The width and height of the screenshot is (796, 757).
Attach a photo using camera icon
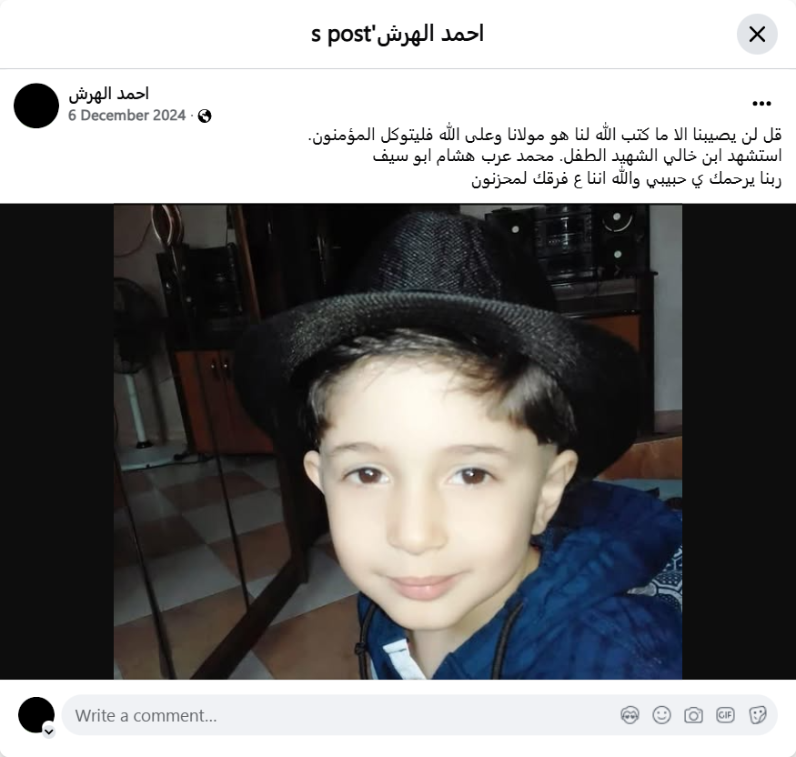click(693, 715)
